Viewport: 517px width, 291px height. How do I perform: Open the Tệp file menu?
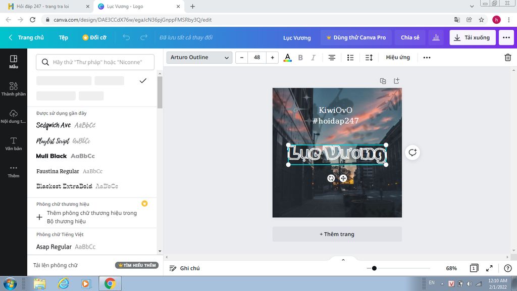[63, 37]
